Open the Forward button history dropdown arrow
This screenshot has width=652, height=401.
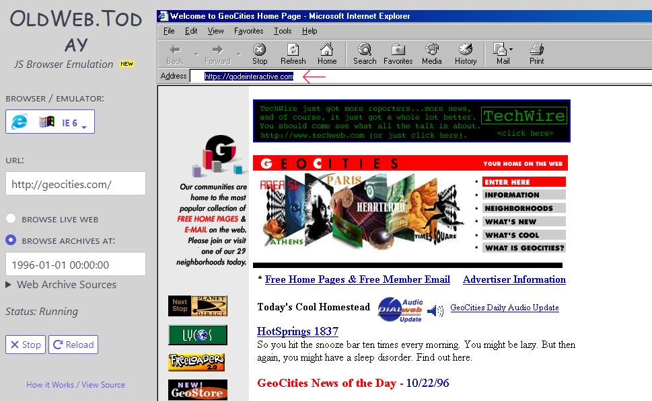point(239,54)
